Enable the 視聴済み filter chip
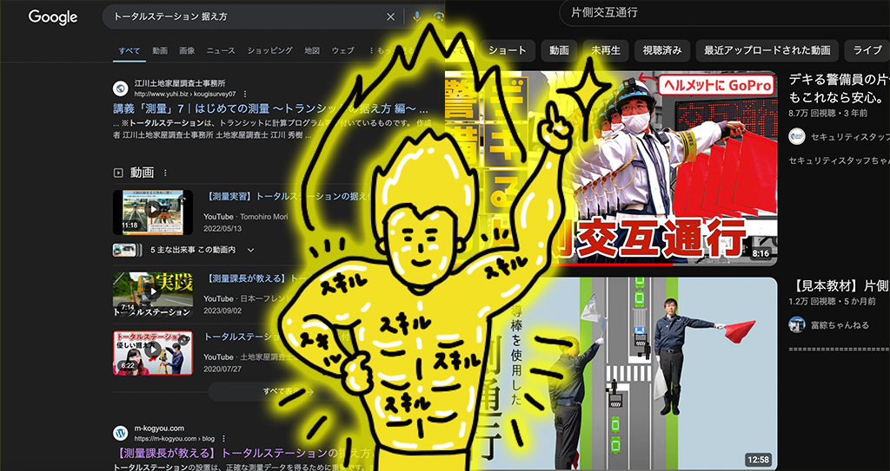Viewport: 890px width, 471px height. pos(662,50)
